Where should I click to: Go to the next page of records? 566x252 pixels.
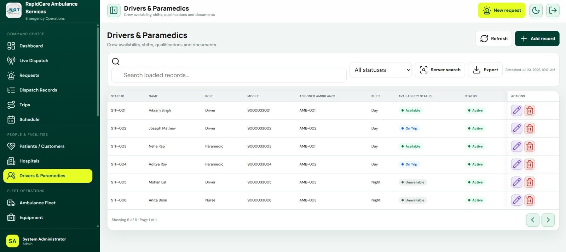(x=548, y=220)
